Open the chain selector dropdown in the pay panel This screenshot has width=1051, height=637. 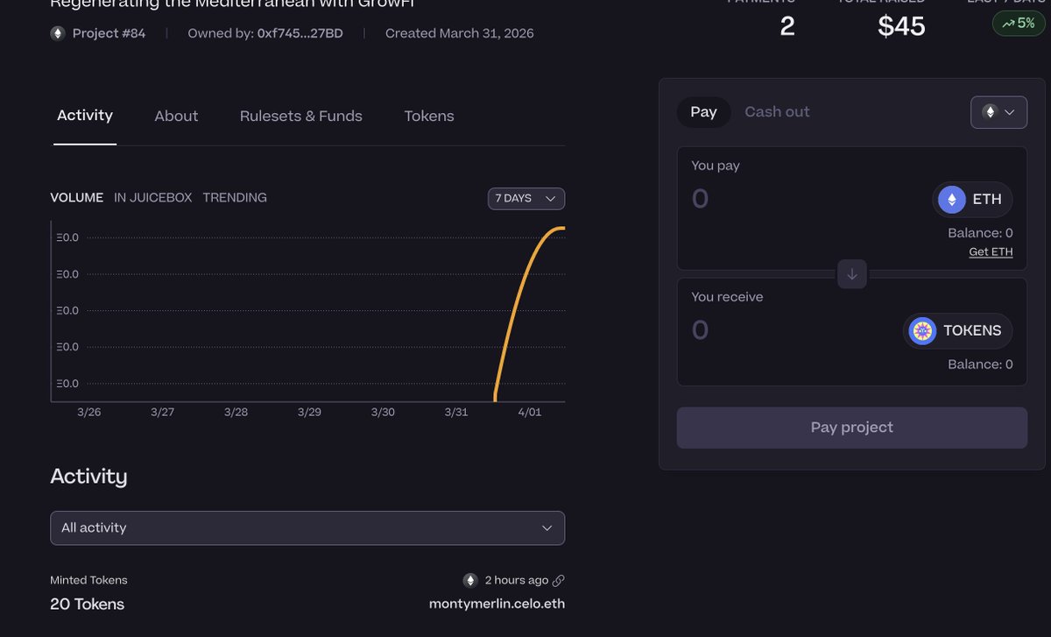[999, 112]
